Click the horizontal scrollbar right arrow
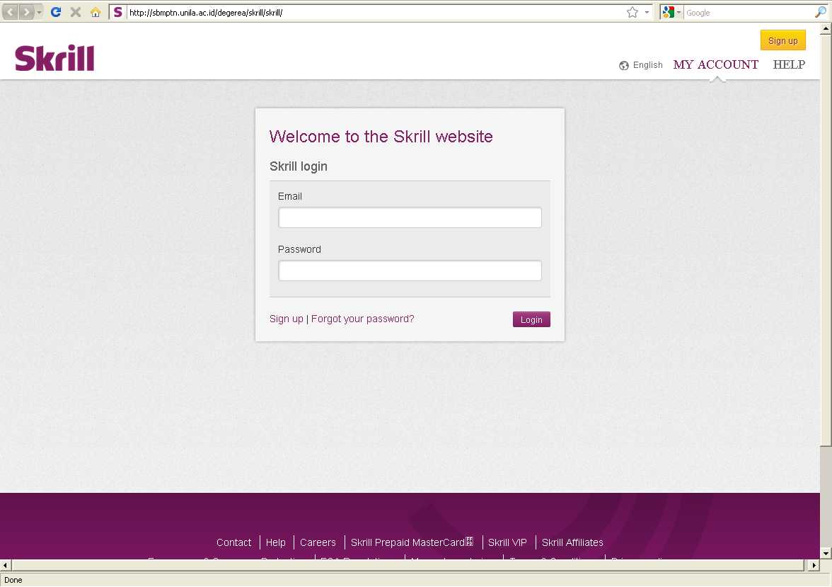Image resolution: width=832 pixels, height=587 pixels. coord(814,565)
